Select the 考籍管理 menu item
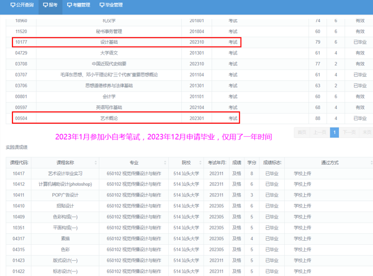This screenshot has height=276, width=373. point(78,5)
